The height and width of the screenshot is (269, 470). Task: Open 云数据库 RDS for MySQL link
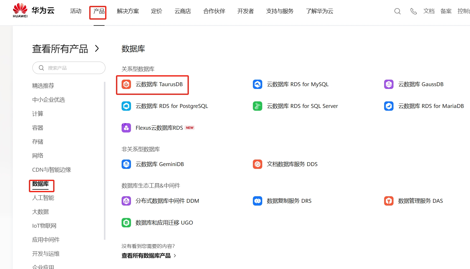coord(298,84)
